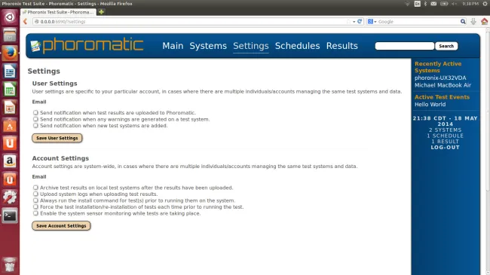Check Archive test results on local systems
490x275 pixels.
click(35, 188)
